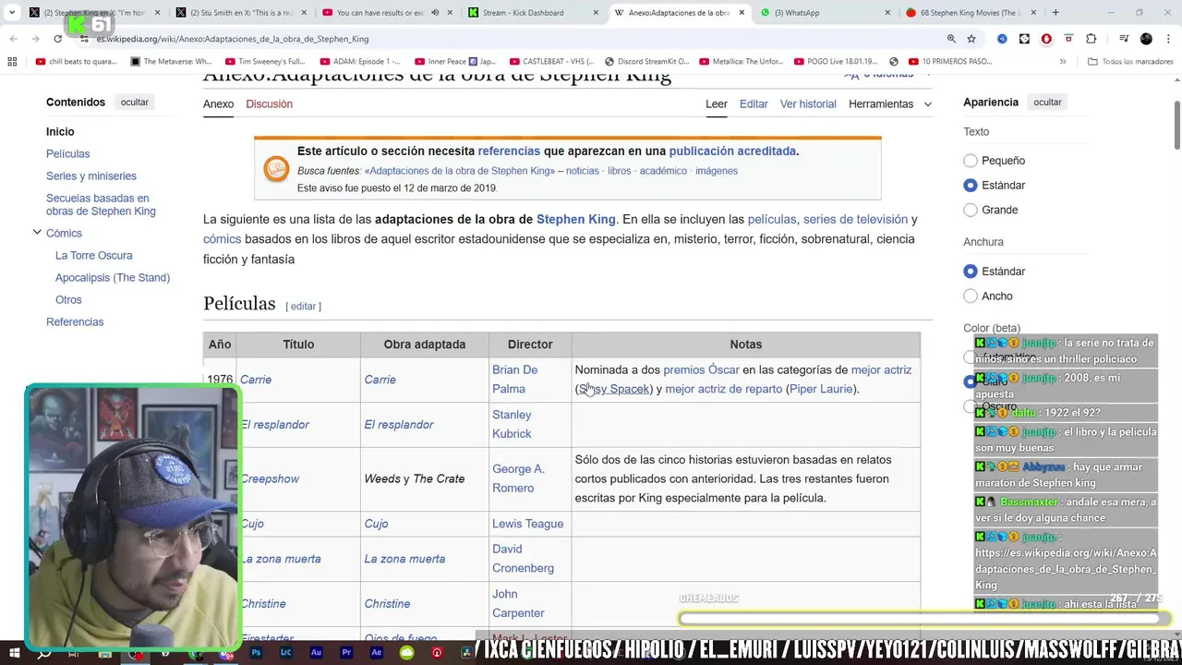This screenshot has height=665, width=1182.
Task: Open the Todos los marcadores folder
Action: pos(1130,62)
